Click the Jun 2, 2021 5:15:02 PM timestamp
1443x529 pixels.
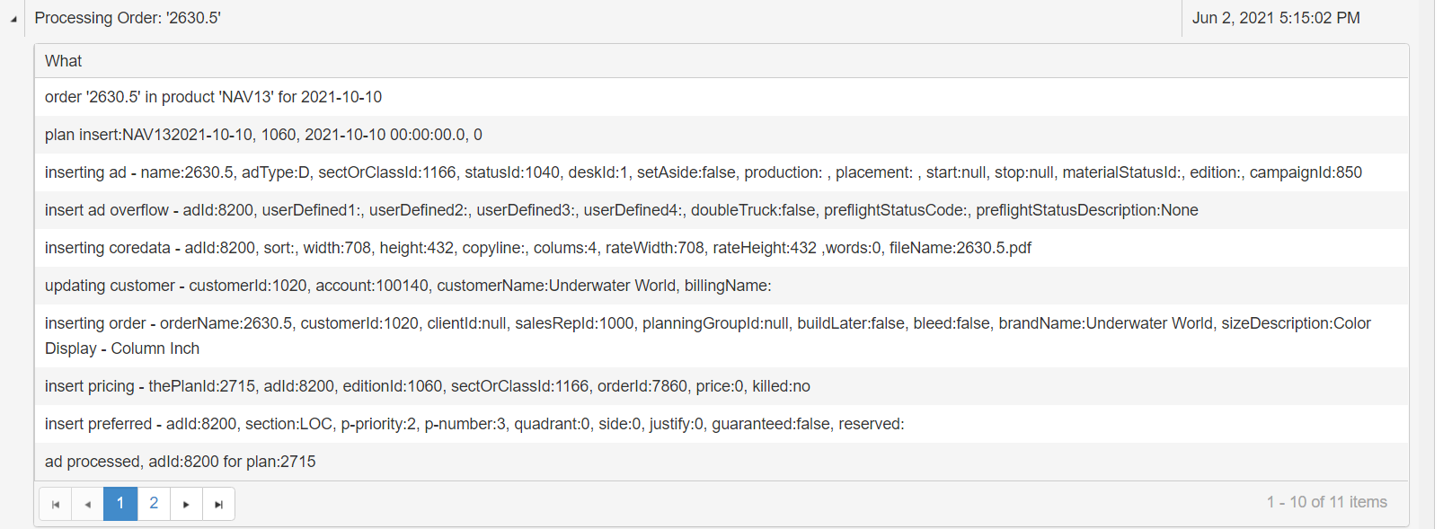(x=1275, y=18)
